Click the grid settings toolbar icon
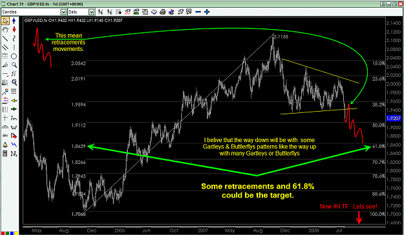Viewport: 404px width, 235px height. pyautogui.click(x=118, y=12)
